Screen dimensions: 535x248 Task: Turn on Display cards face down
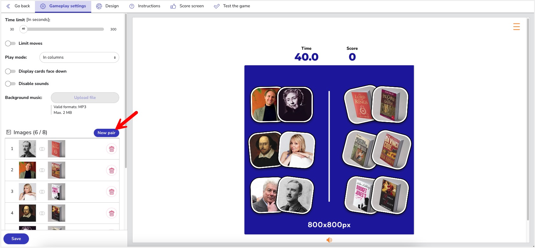pyautogui.click(x=10, y=71)
